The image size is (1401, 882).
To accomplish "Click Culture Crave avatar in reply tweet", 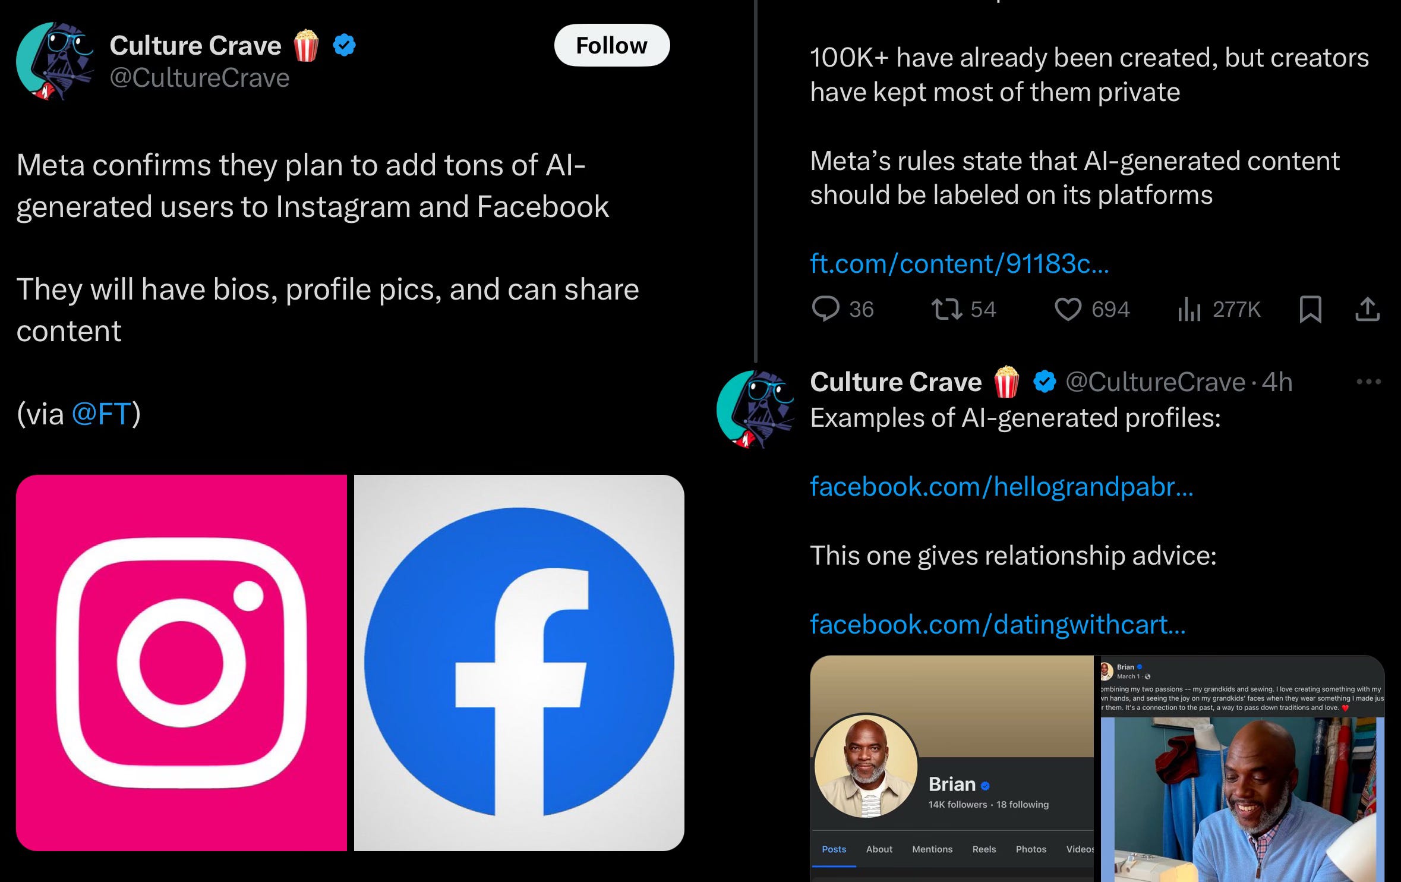I will (755, 409).
